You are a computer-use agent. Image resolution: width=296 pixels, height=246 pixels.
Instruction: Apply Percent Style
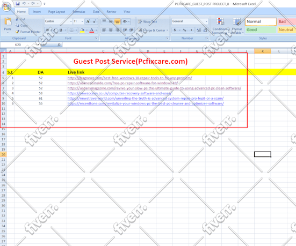click(x=184, y=30)
